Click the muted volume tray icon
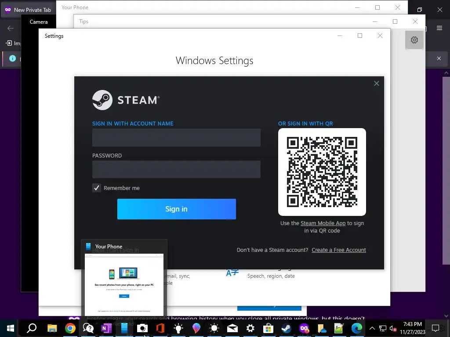450x337 pixels. pyautogui.click(x=393, y=328)
